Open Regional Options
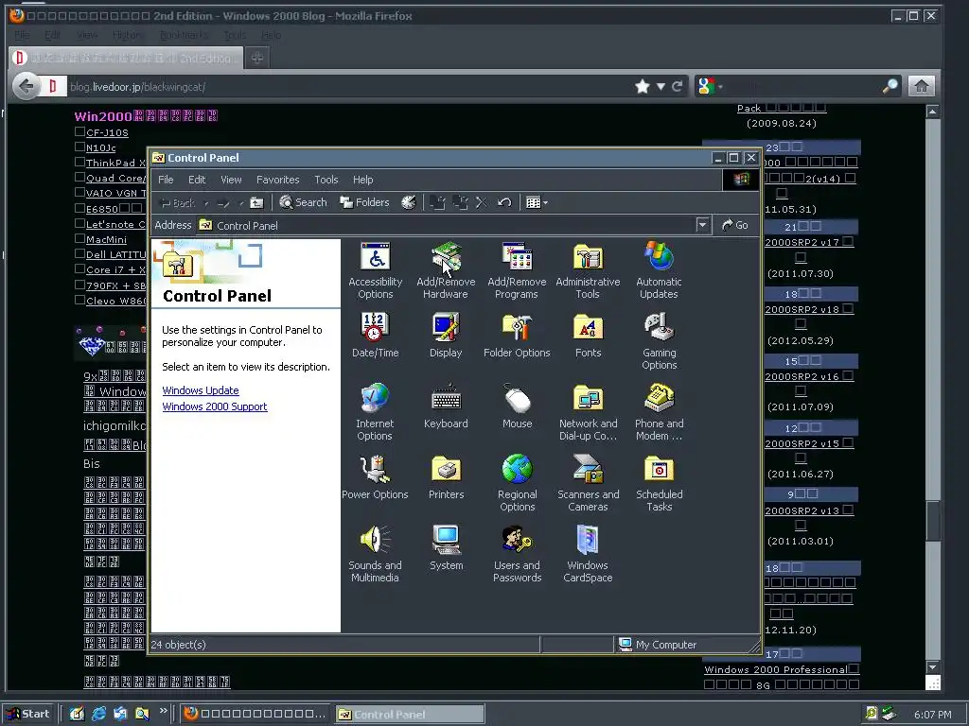Screen dimensions: 969x726 click(517, 483)
